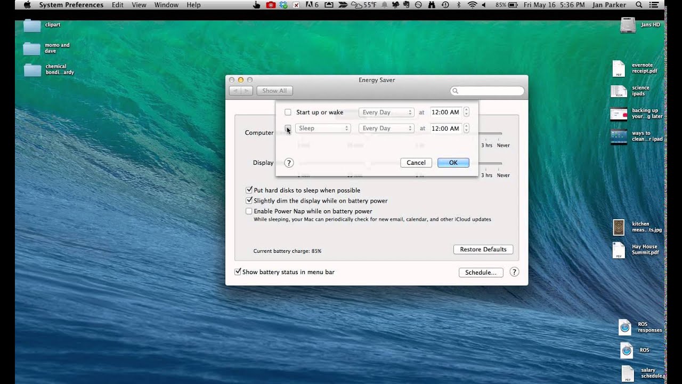
Task: Select the science ipads file icon
Action: [619, 91]
